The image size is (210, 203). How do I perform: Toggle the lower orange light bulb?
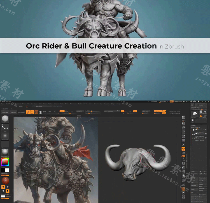coord(8,191)
